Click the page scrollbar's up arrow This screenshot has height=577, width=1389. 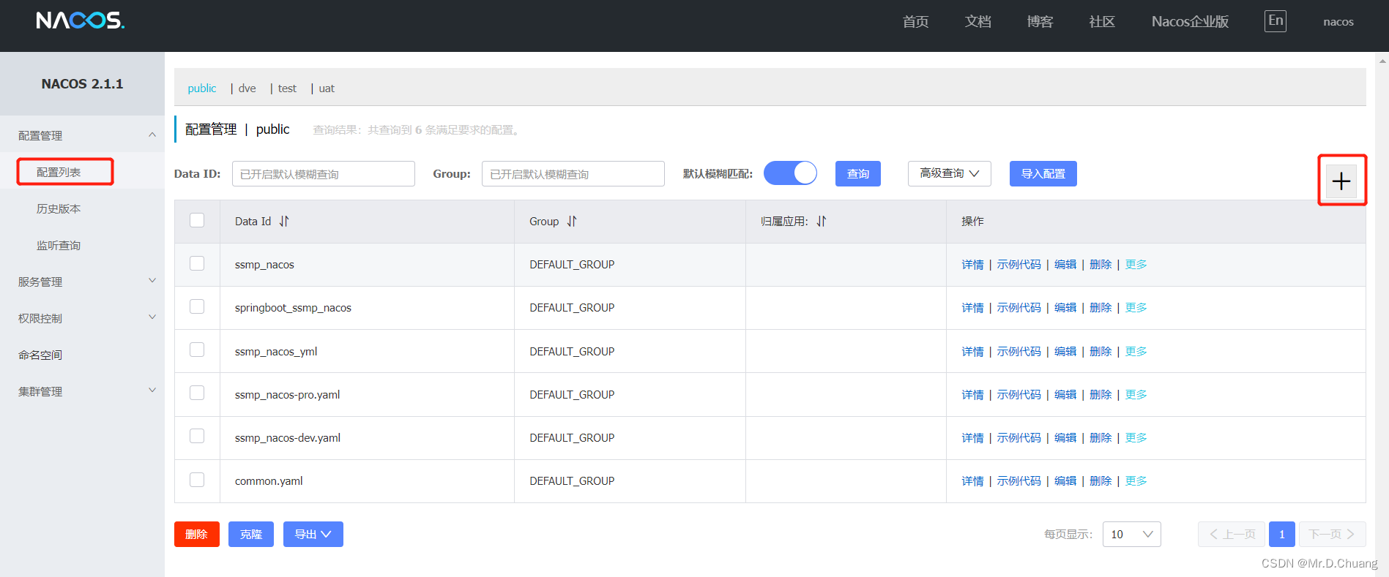[1382, 61]
